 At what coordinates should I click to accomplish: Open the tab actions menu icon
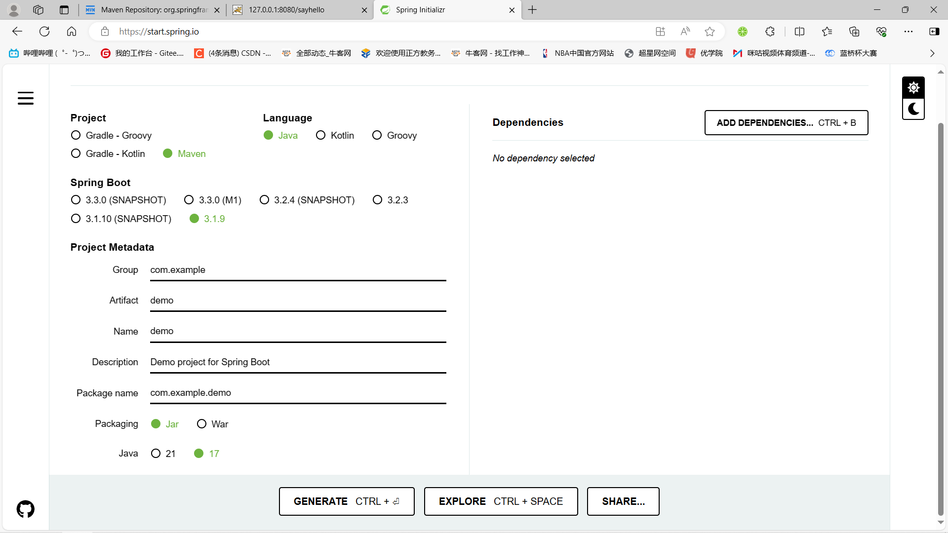tap(64, 10)
